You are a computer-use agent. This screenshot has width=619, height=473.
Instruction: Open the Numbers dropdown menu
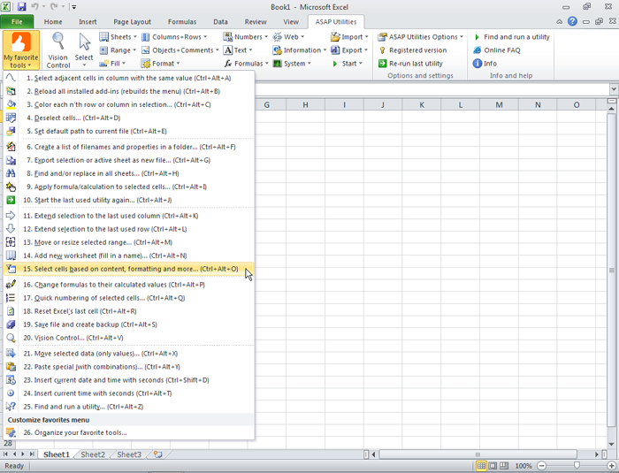(x=246, y=37)
